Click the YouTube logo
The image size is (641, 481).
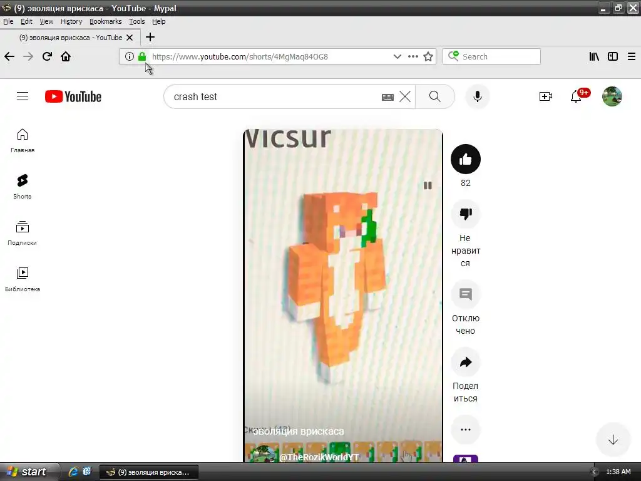[x=73, y=96]
